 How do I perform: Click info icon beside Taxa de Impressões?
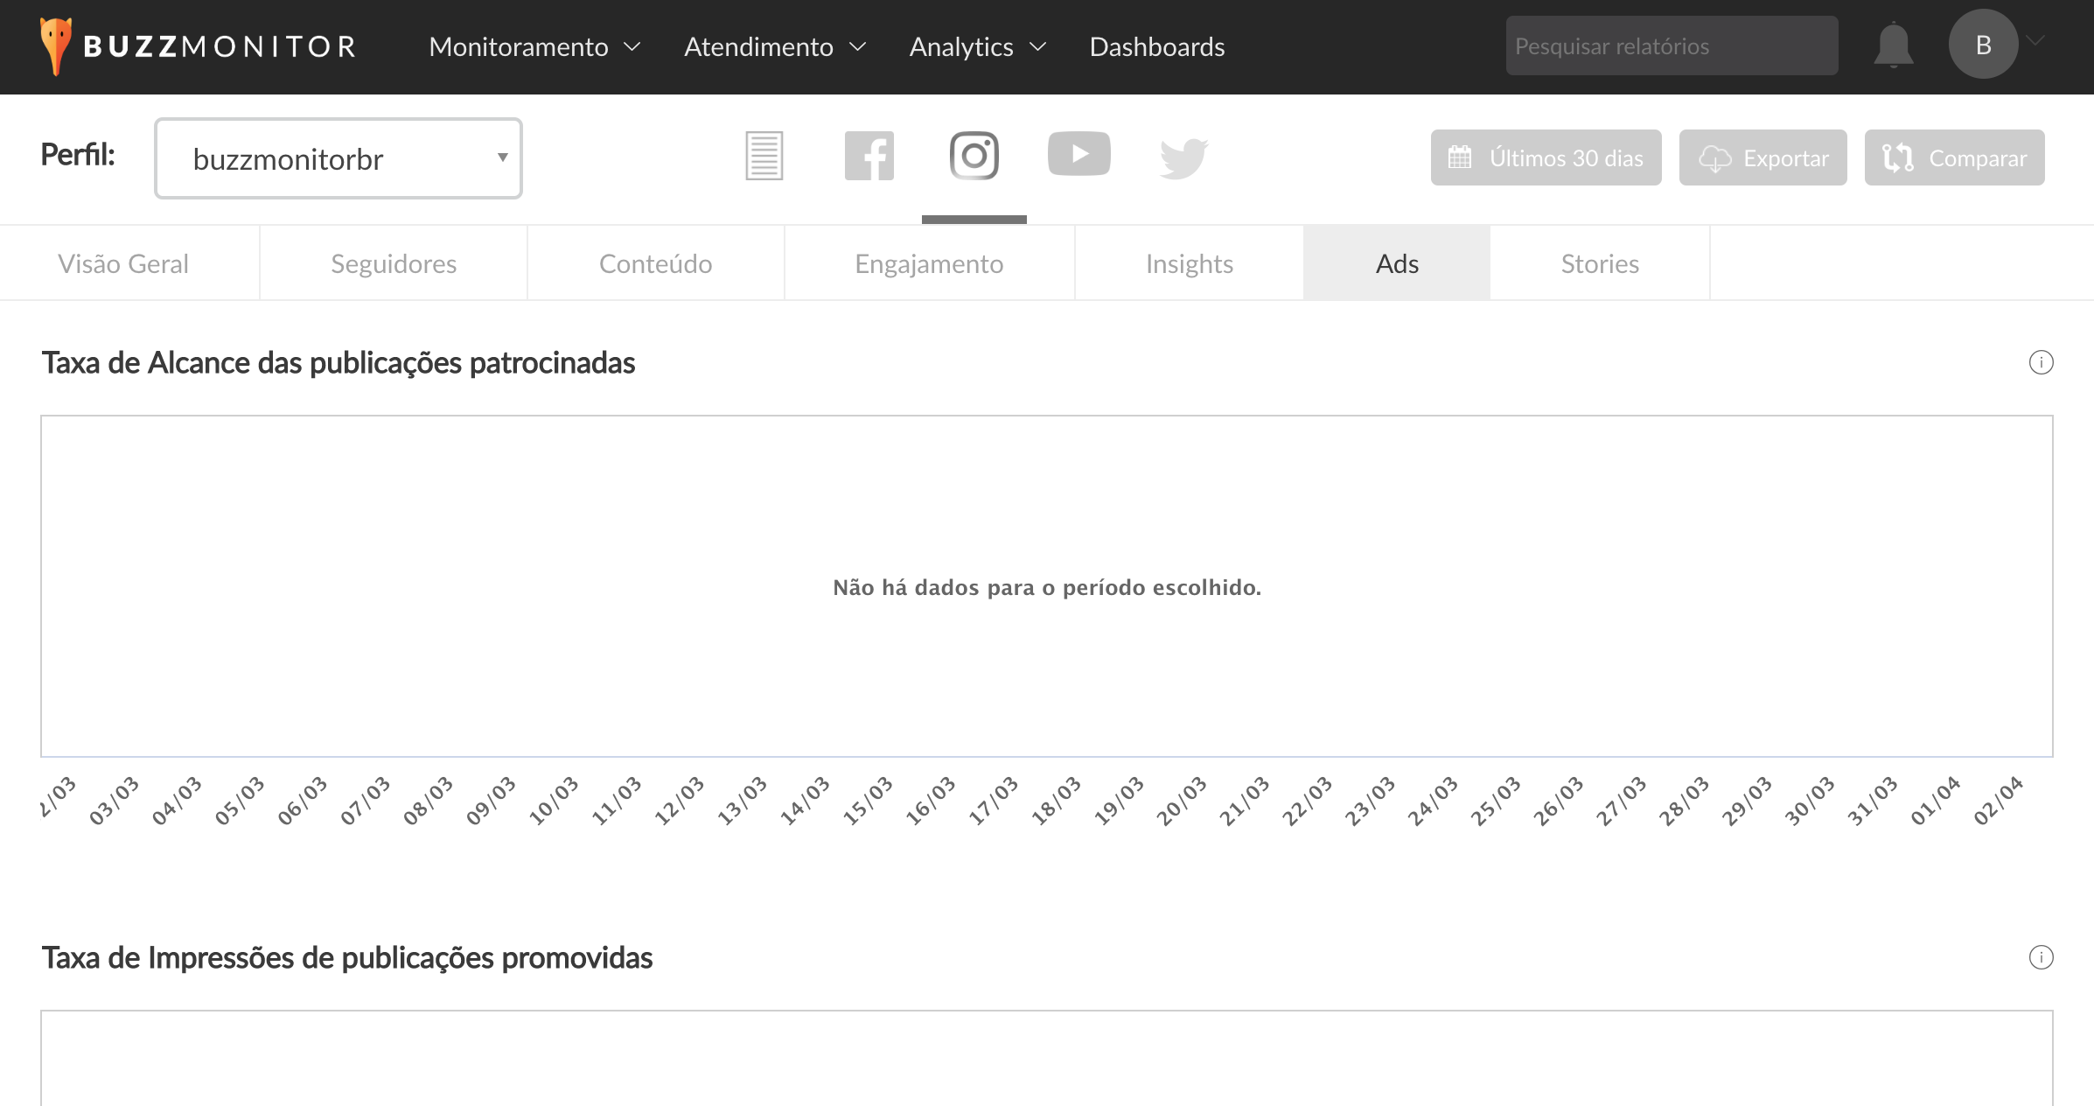(x=2041, y=957)
